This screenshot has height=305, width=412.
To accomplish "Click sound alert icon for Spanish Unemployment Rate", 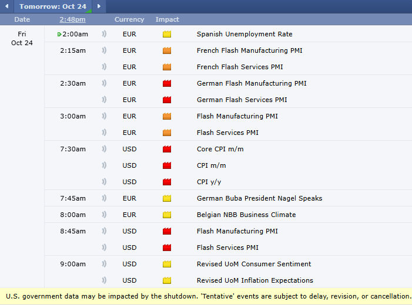I will coord(105,34).
